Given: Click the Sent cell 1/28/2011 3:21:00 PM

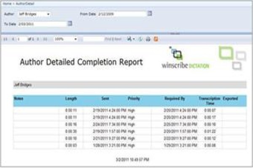Looking at the screenshot, I should tap(110, 145).
